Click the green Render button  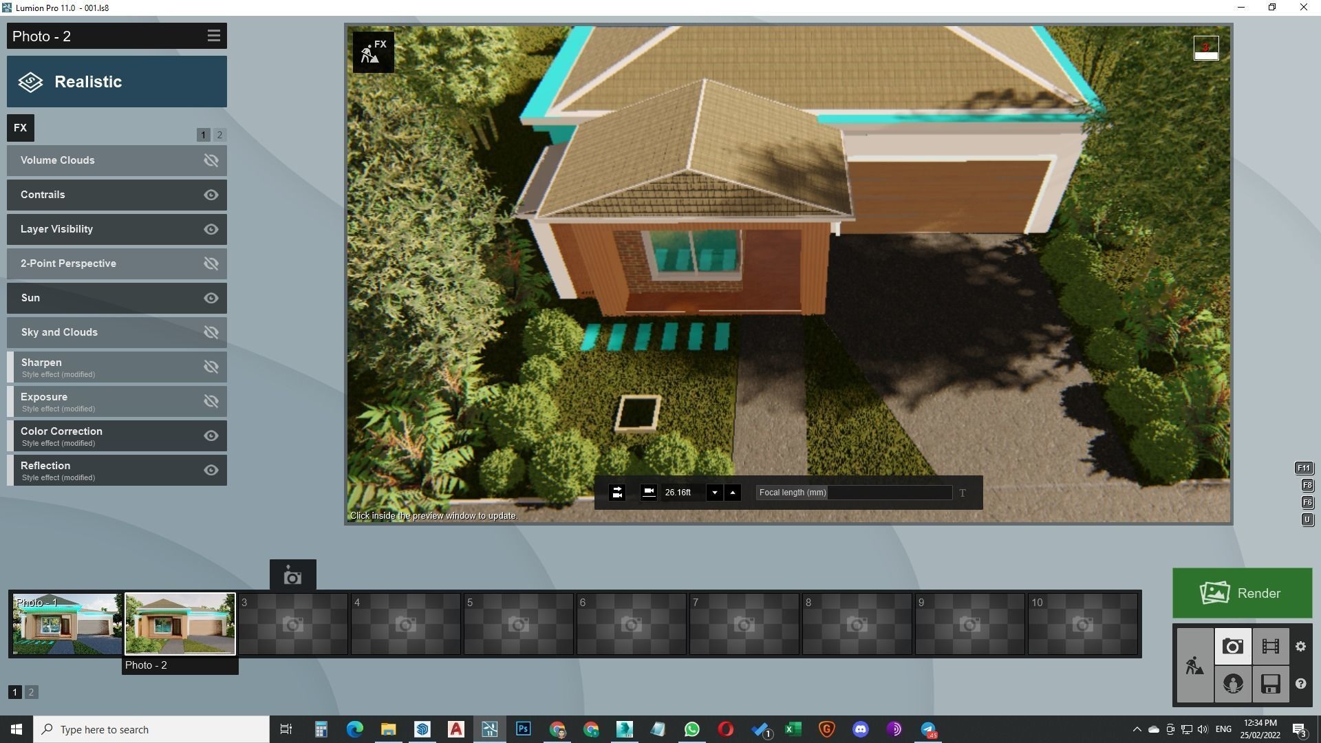[x=1242, y=593]
